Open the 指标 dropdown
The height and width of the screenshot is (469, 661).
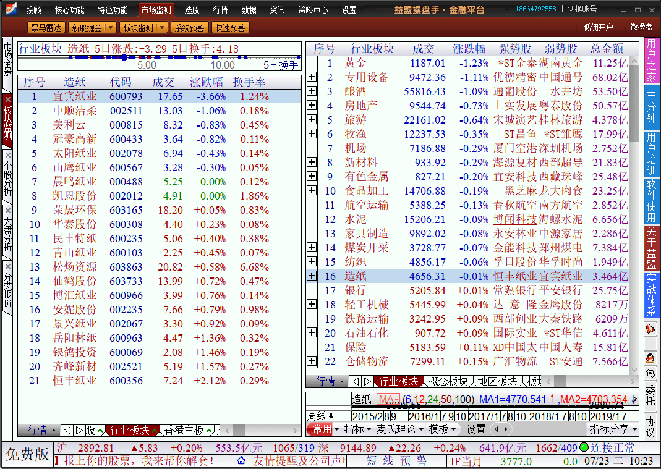pos(357,429)
